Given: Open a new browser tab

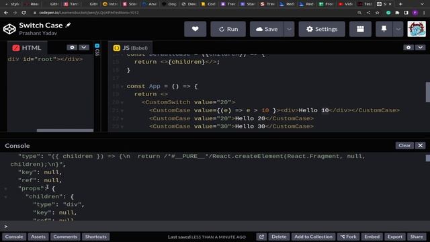Looking at the screenshot, I should (x=400, y=4).
